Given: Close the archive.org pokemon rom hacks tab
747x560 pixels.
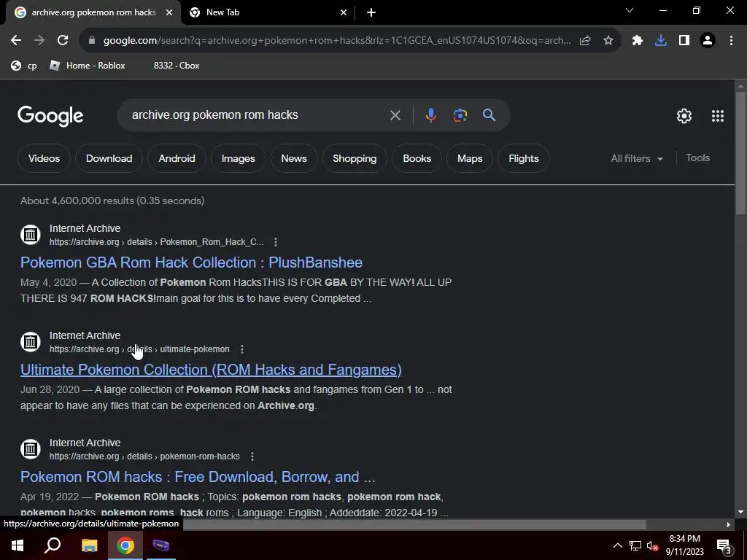Looking at the screenshot, I should click(x=169, y=12).
